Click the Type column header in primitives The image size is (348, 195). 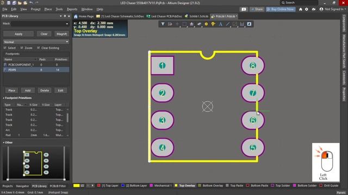pyautogui.click(x=8, y=105)
